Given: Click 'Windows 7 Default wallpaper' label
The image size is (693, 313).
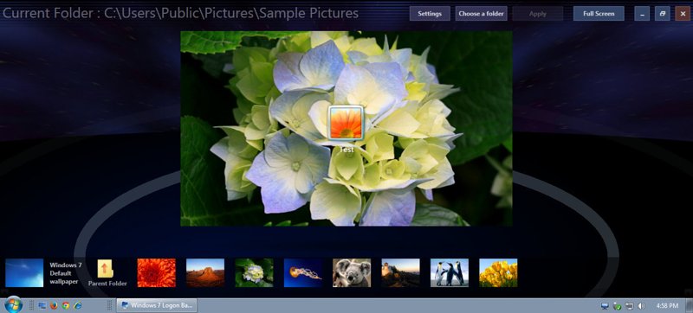Looking at the screenshot, I should click(x=66, y=273).
